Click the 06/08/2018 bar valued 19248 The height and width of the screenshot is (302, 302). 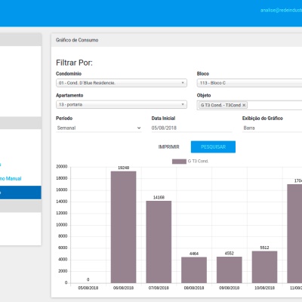click(123, 227)
